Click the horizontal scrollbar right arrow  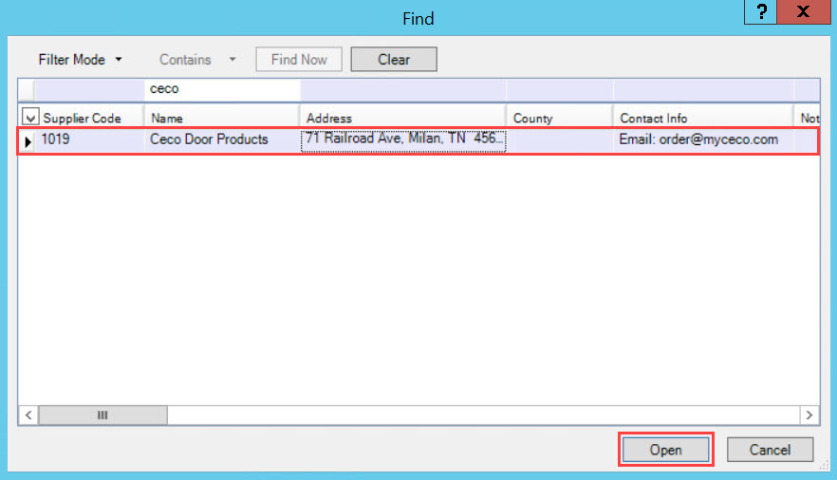pyautogui.click(x=809, y=415)
